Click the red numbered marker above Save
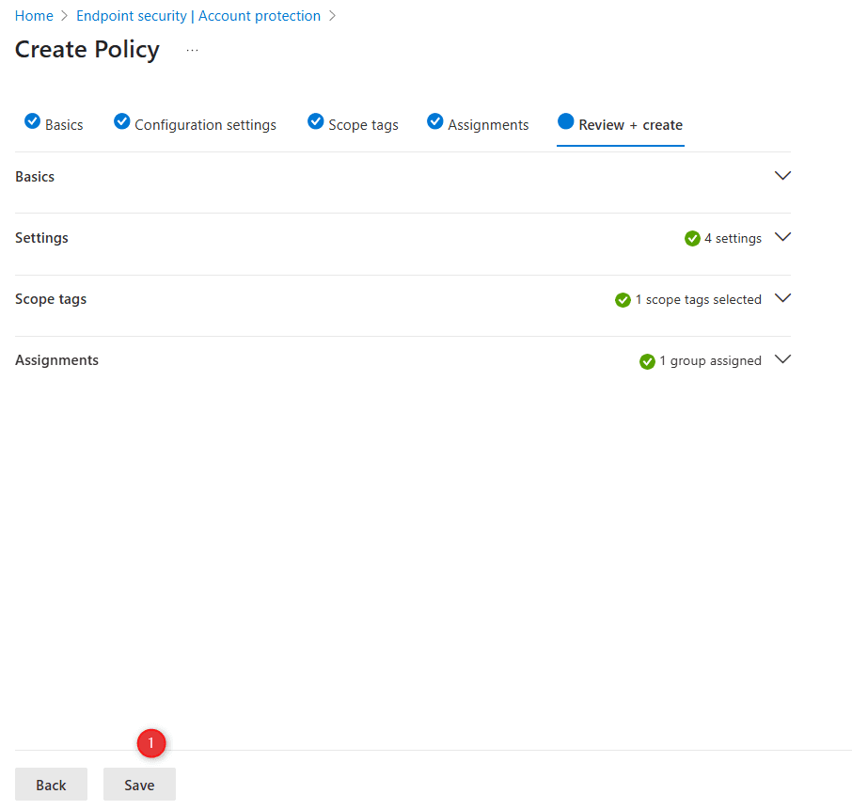Screen dimensions: 852x810 tap(151, 743)
